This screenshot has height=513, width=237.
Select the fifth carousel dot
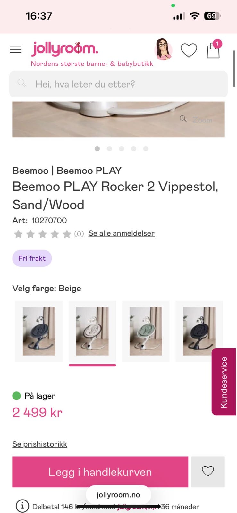click(146, 149)
